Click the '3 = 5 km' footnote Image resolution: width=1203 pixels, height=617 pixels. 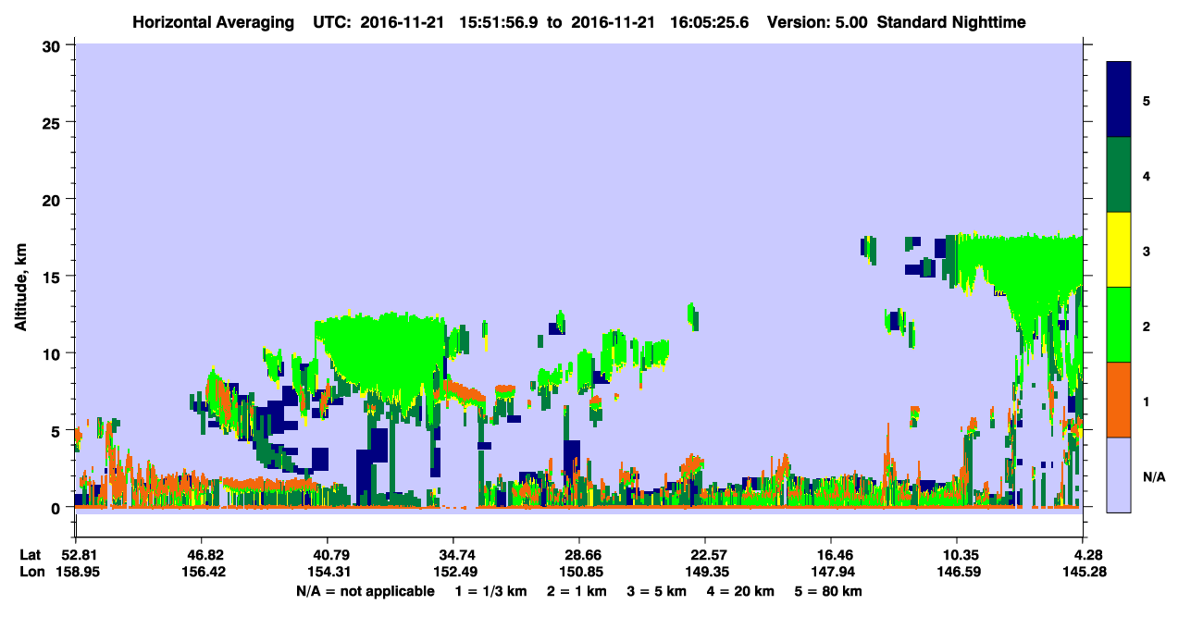655,591
